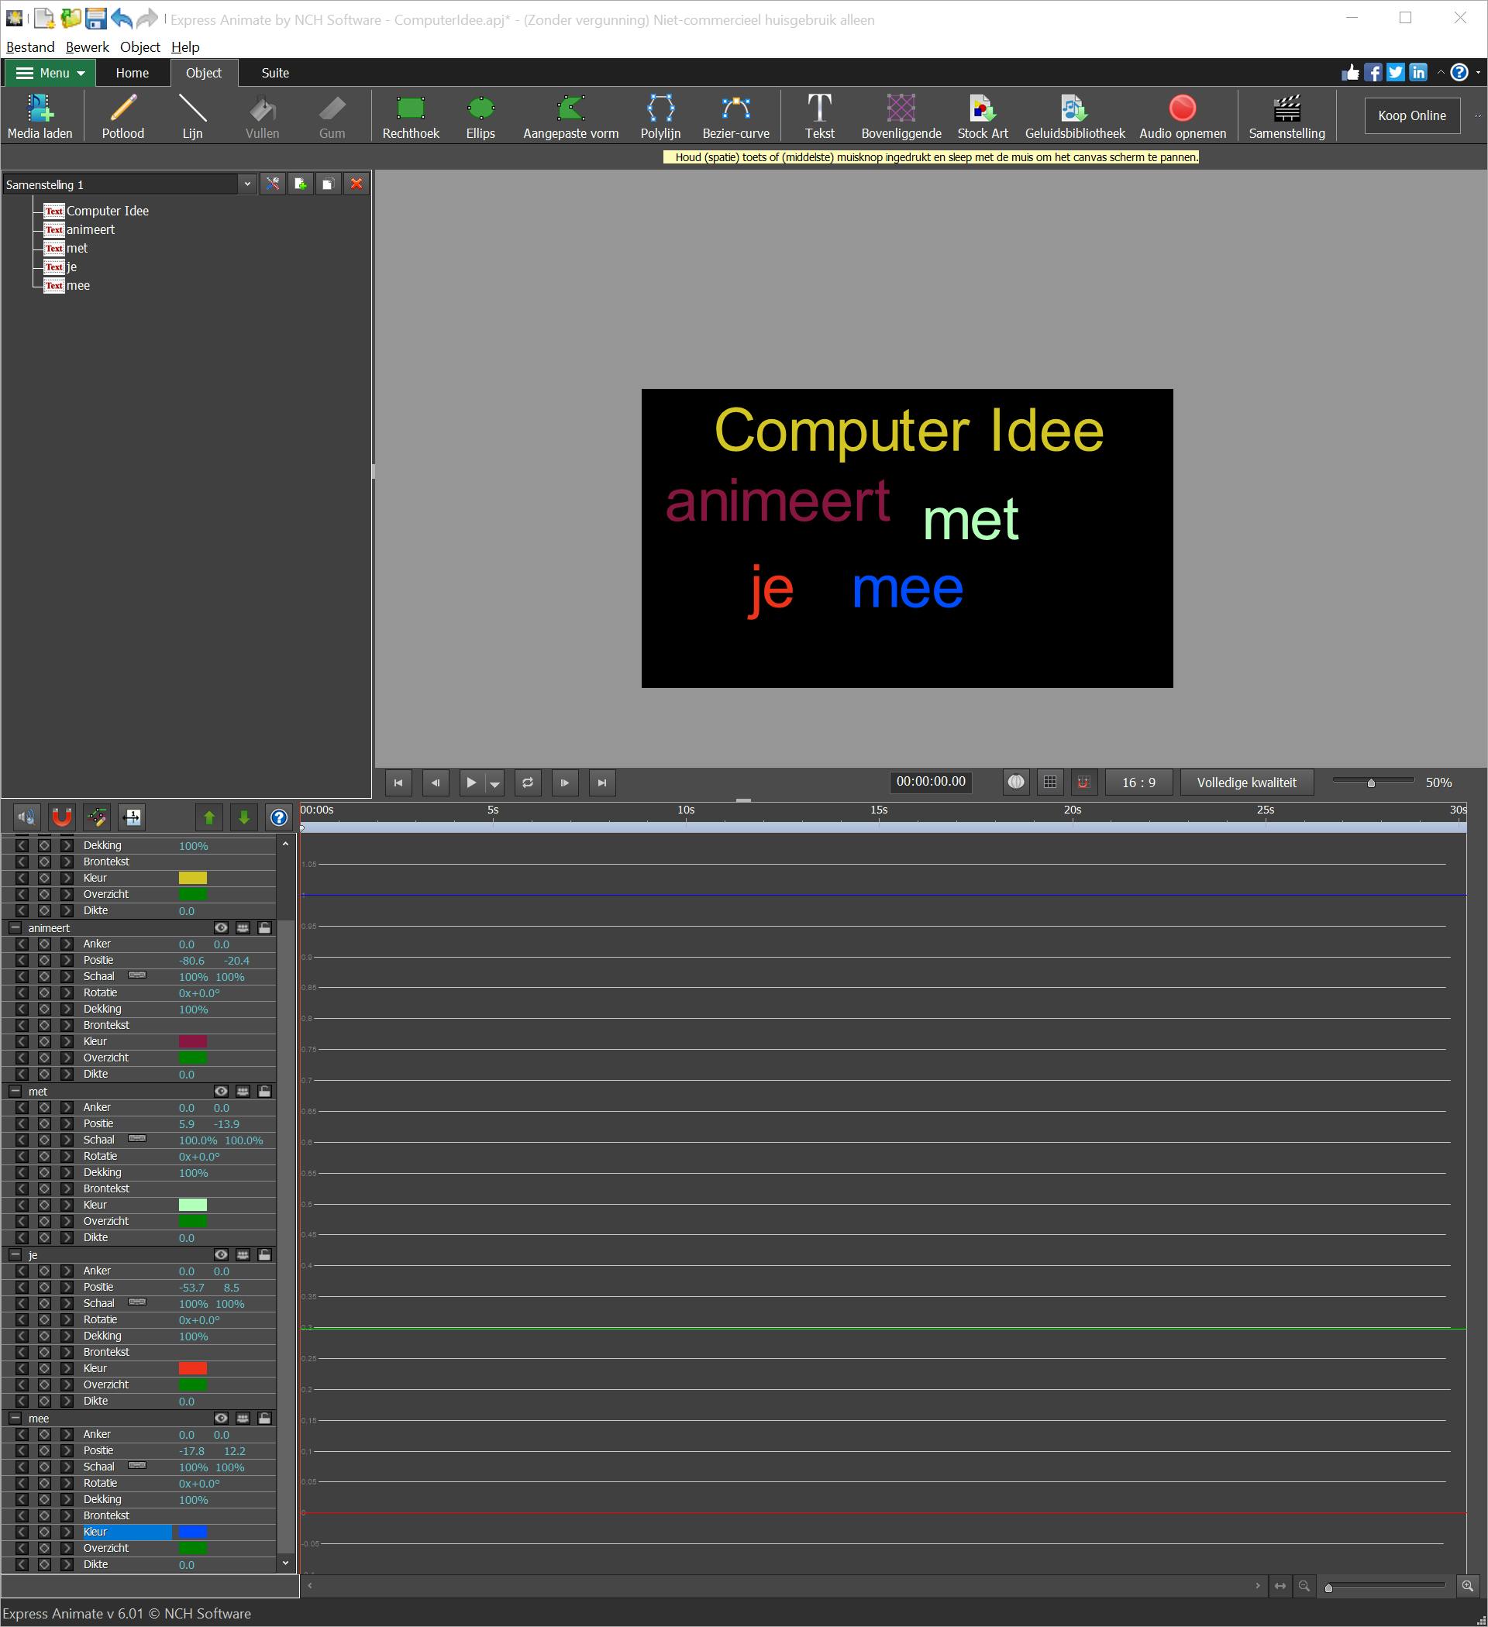Delete composition with red X icon
Viewport: 1488px width, 1627px height.
pyautogui.click(x=356, y=184)
